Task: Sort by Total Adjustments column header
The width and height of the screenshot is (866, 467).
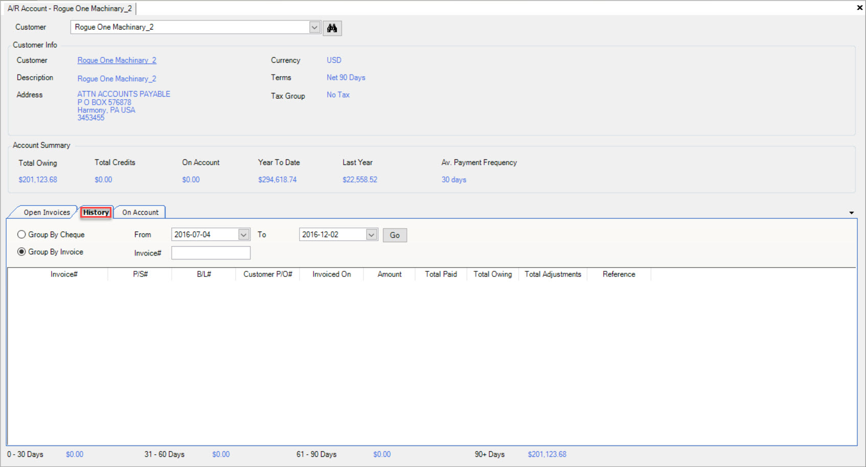Action: [x=553, y=274]
